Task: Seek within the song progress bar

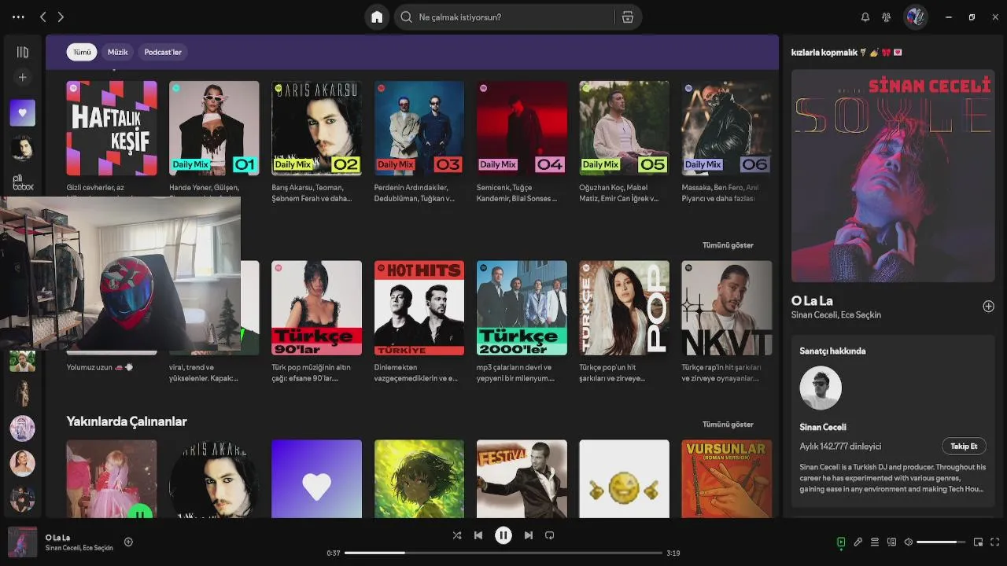Action: pyautogui.click(x=503, y=553)
